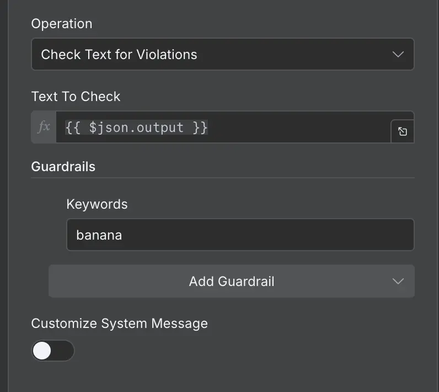Open the expression editor expand icon
Image resolution: width=439 pixels, height=392 pixels.
403,131
